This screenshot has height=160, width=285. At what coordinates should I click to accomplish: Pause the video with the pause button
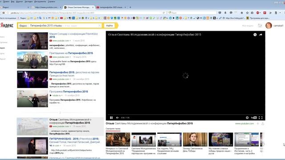click(111, 118)
